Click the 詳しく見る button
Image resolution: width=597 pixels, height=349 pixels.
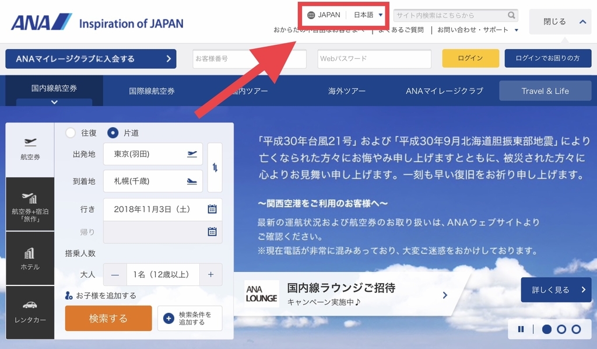click(556, 289)
